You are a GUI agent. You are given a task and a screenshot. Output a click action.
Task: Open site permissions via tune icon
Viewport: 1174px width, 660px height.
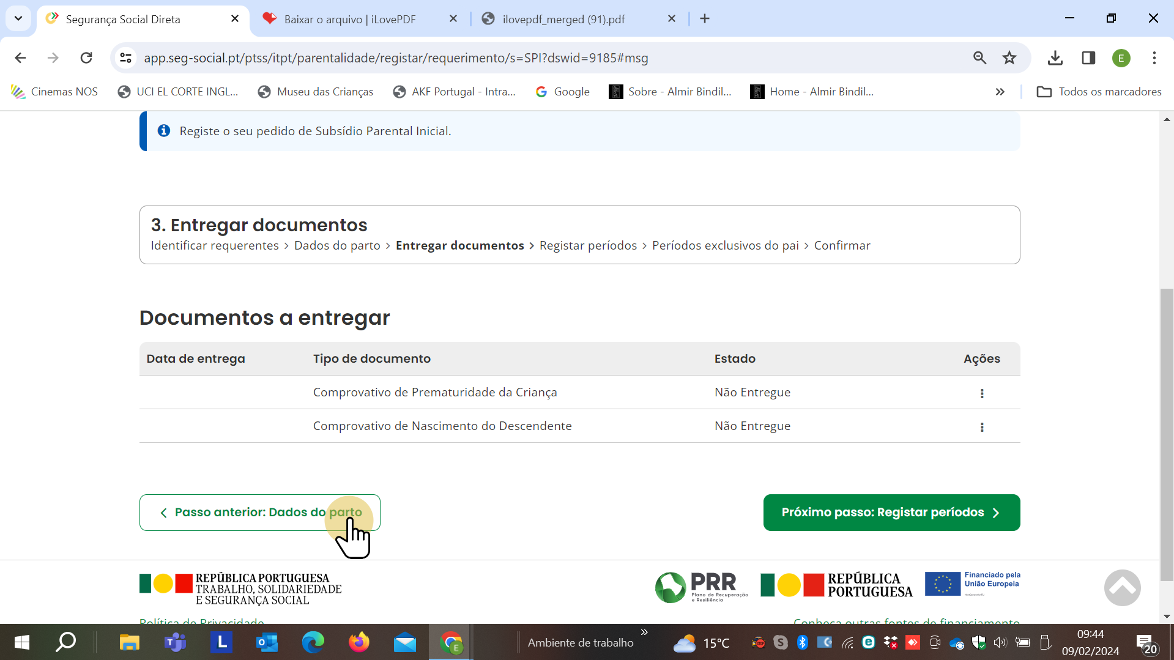[125, 58]
